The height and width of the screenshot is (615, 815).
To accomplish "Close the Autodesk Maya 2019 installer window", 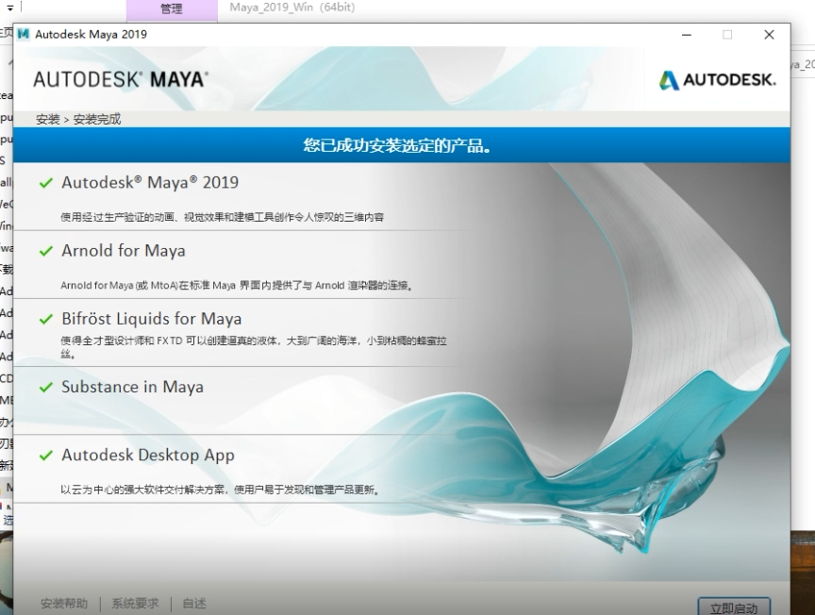I will [x=770, y=35].
